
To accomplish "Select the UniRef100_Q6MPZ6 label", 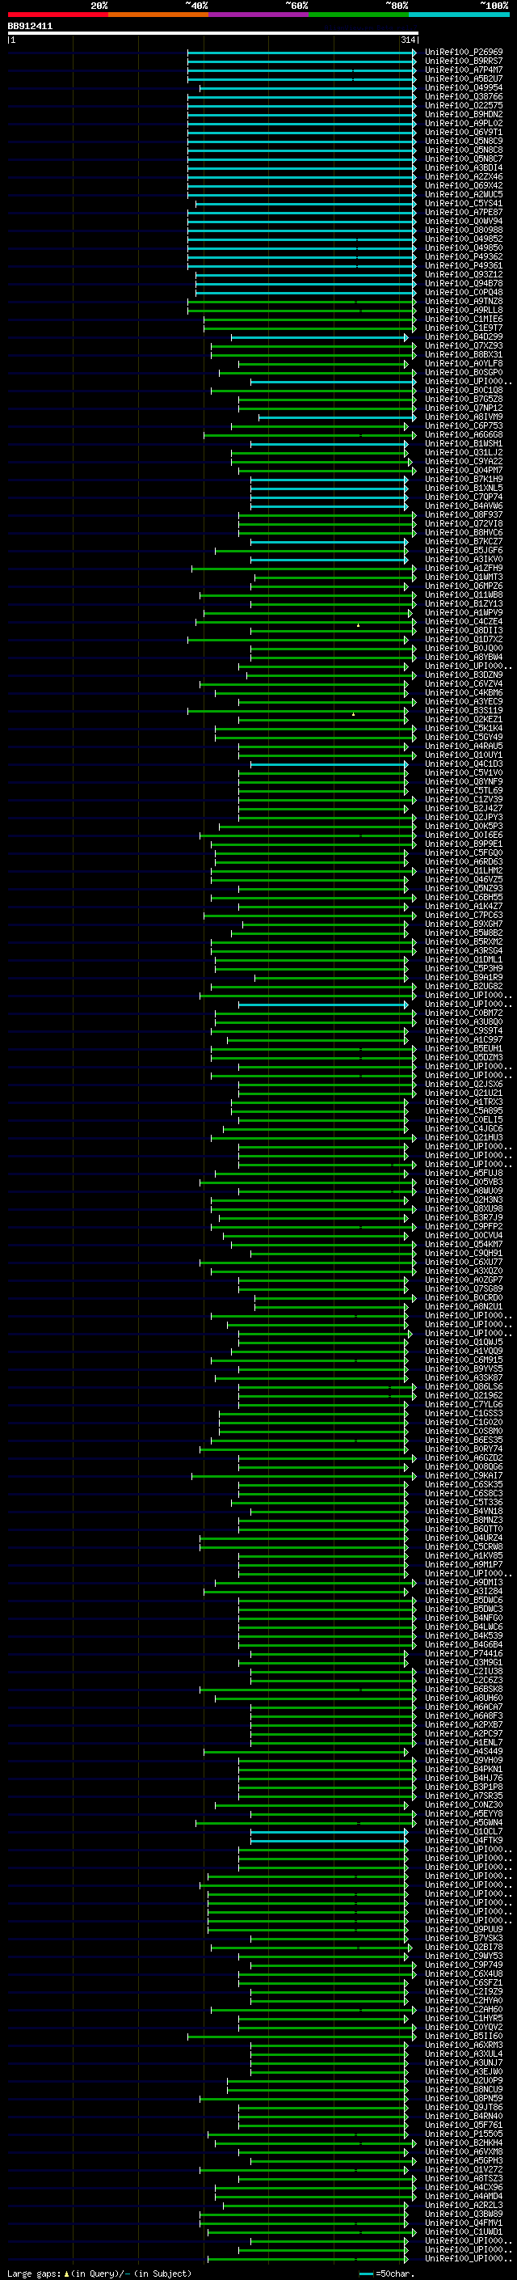I will (464, 586).
